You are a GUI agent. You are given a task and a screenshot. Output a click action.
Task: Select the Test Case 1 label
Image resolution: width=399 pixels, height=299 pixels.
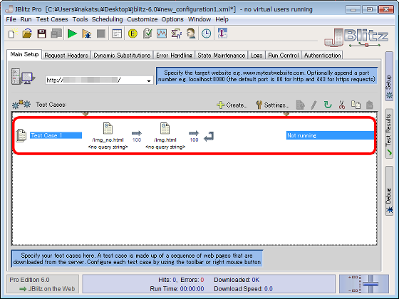click(56, 135)
